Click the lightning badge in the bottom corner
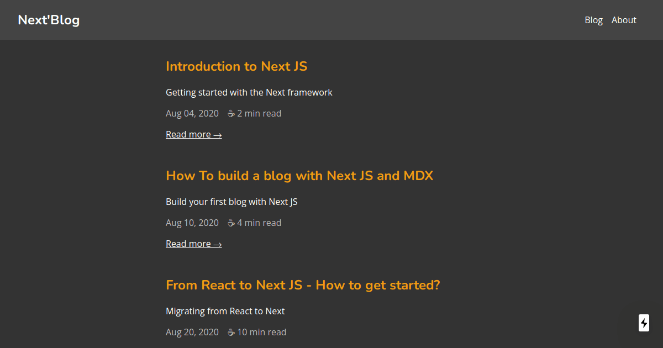Viewport: 663px width, 348px height. [643, 323]
